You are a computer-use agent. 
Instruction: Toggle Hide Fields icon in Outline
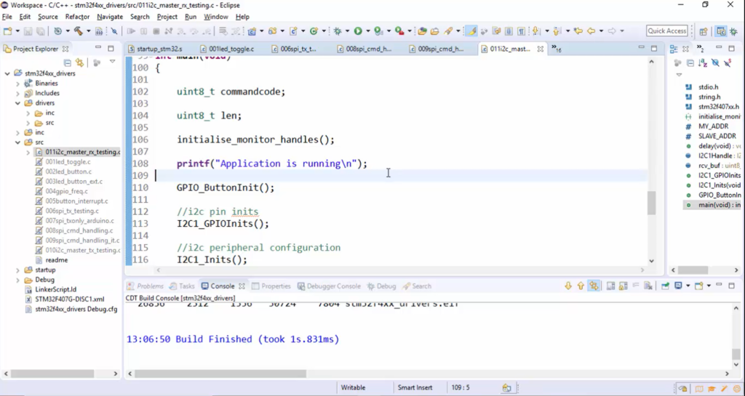click(715, 62)
